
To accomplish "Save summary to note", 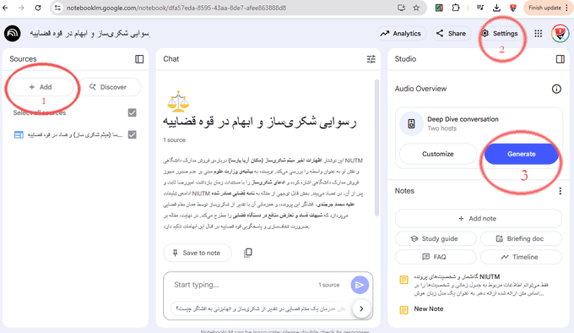I will coord(198,253).
